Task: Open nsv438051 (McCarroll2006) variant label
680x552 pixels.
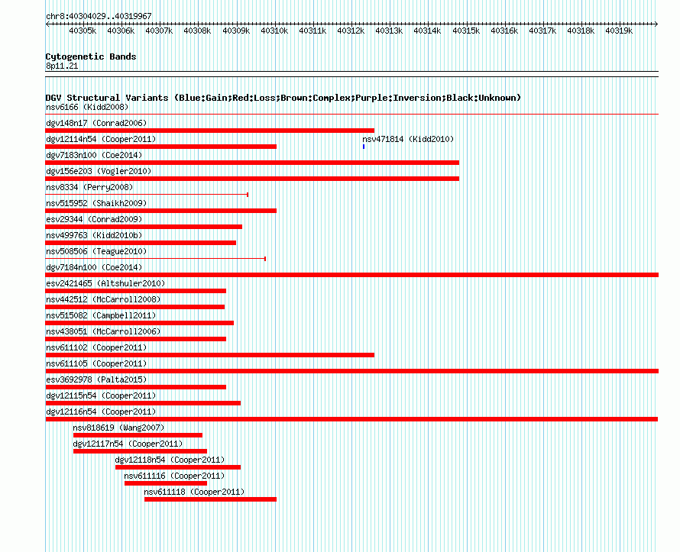Action: pos(103,332)
